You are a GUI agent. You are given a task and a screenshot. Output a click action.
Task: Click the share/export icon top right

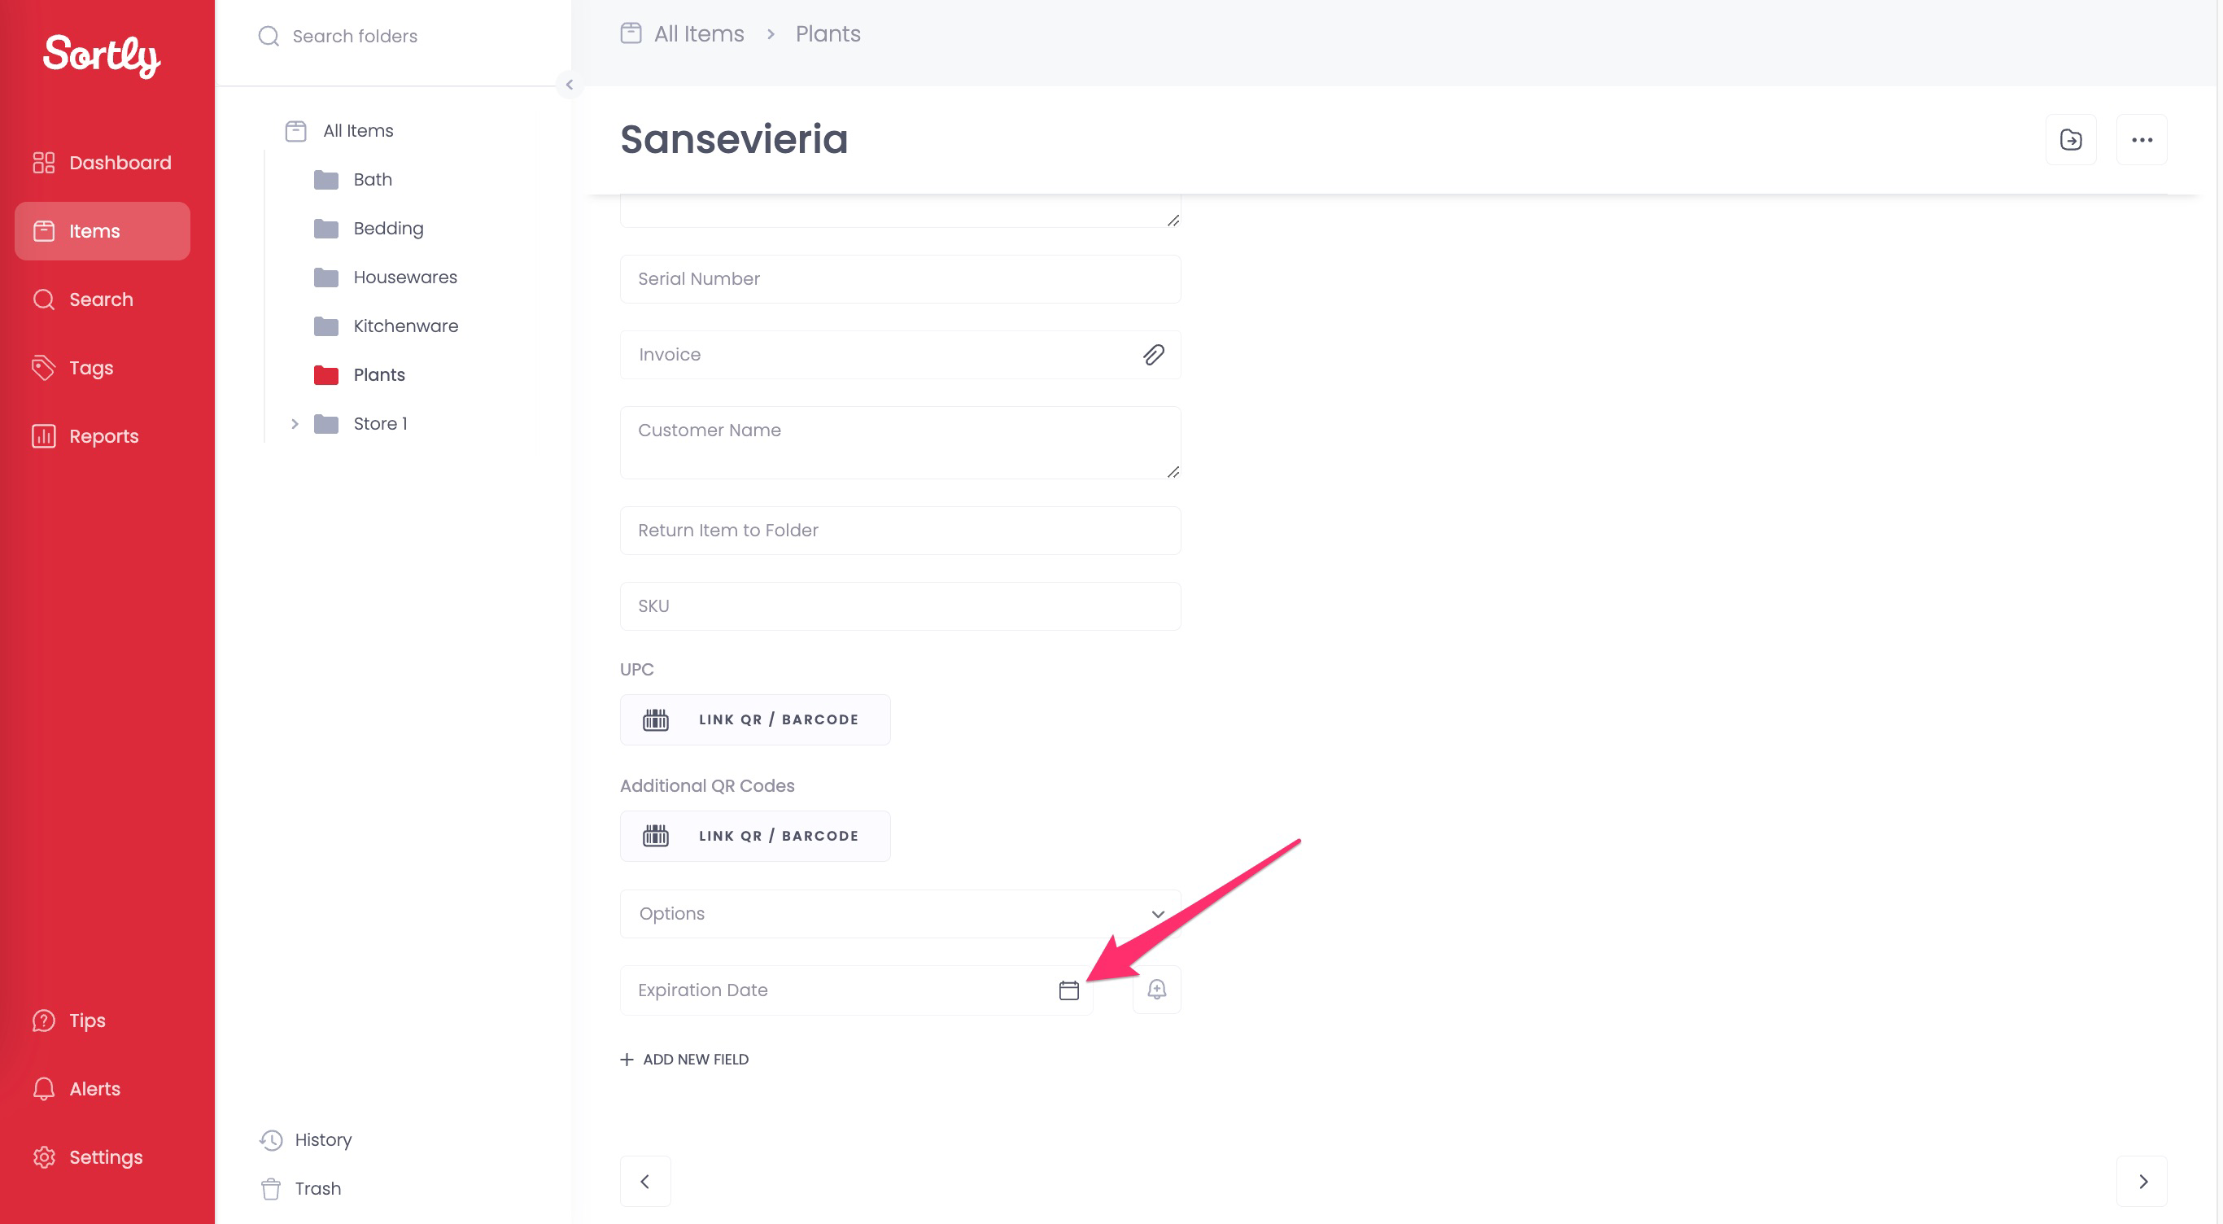[2071, 138]
